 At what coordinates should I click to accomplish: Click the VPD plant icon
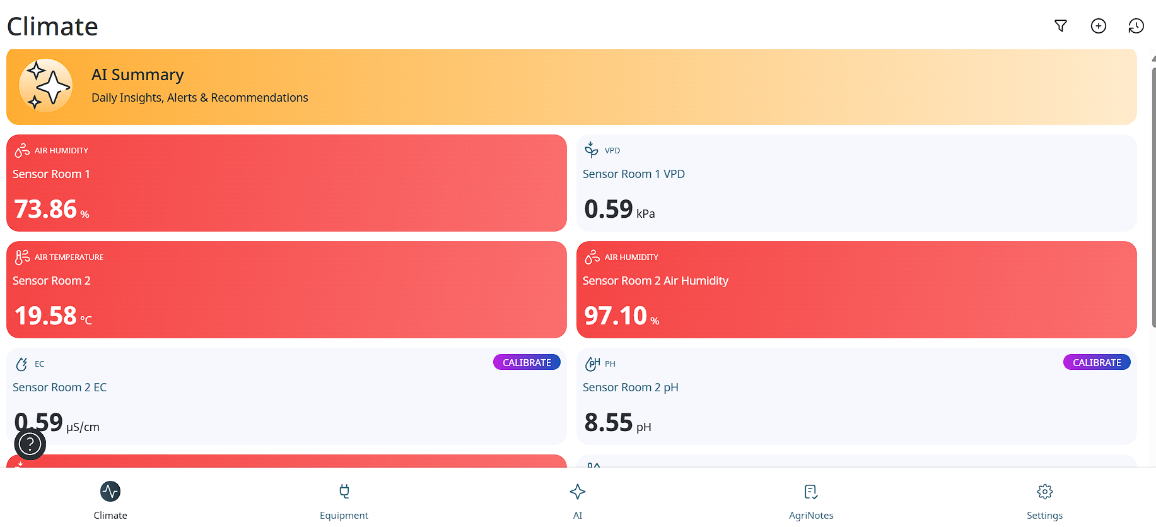[591, 150]
